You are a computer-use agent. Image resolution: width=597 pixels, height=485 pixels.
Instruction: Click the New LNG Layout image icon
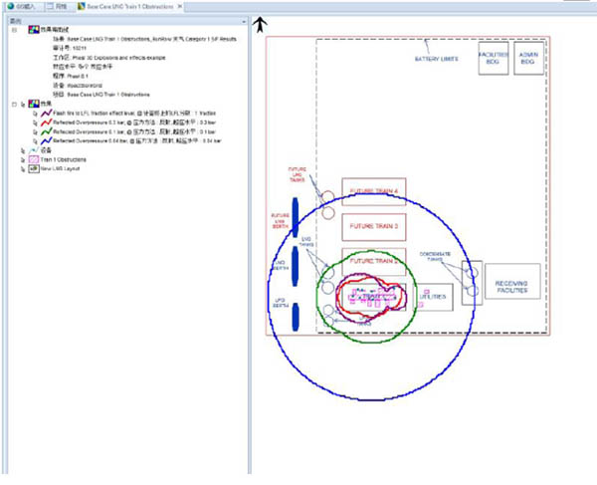tap(33, 170)
